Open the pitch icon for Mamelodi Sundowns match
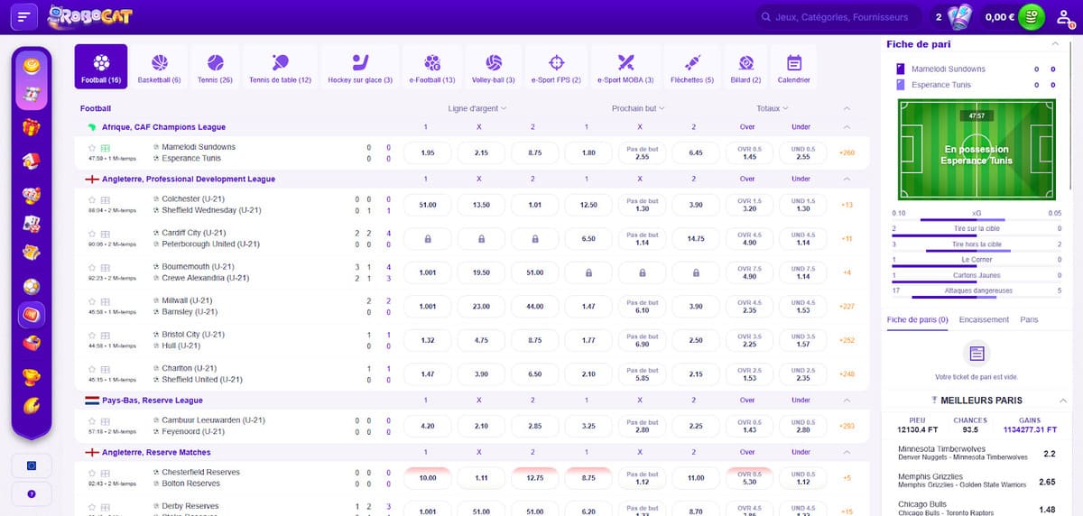Image resolution: width=1083 pixels, height=516 pixels. point(105,147)
